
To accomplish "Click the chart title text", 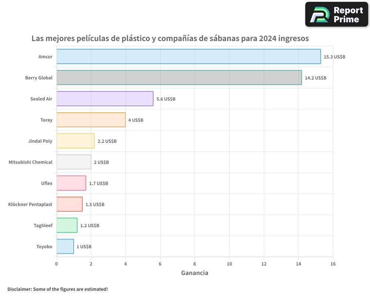I will pos(171,38).
